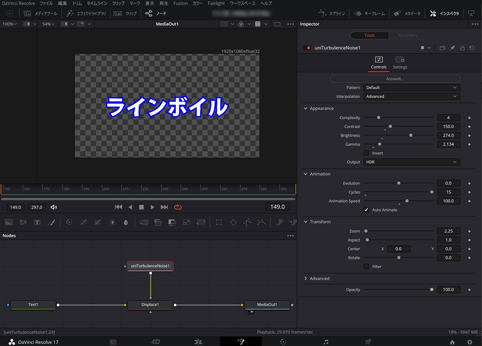The height and width of the screenshot is (346, 482).
Task: Toggle the Media Pool panel
Action: pyautogui.click(x=41, y=14)
